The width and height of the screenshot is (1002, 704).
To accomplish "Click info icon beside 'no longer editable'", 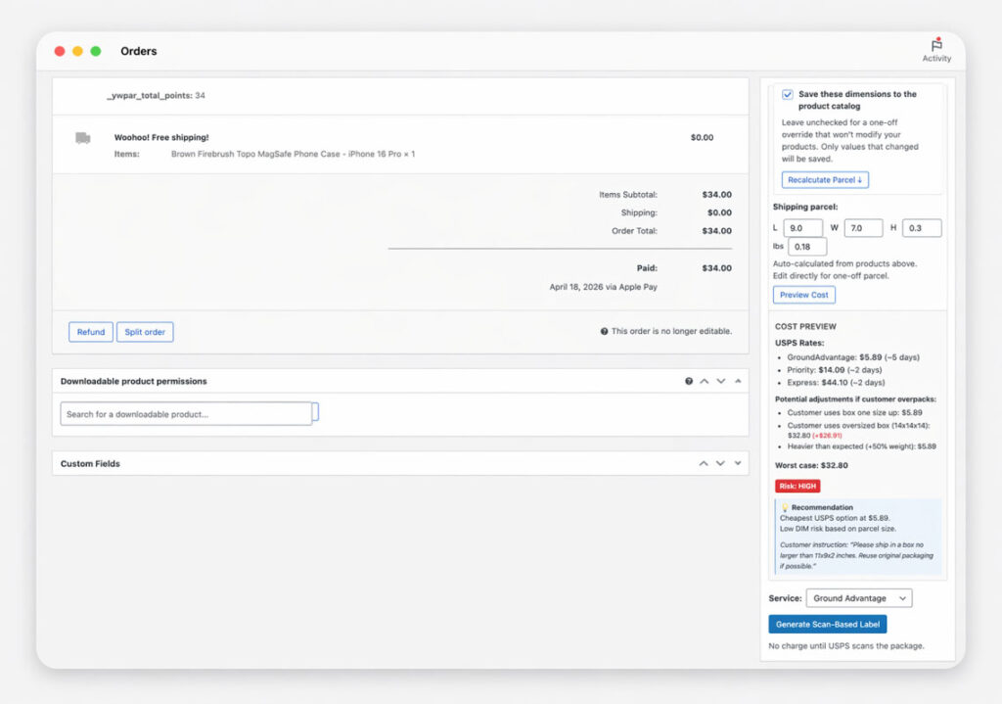I will tap(604, 332).
